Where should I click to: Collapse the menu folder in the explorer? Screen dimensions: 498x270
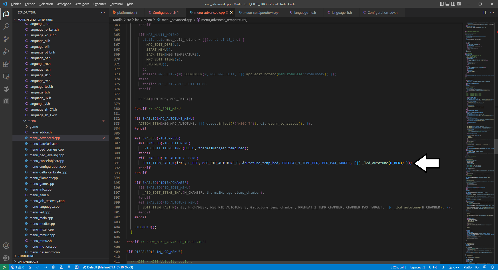tap(61, 121)
